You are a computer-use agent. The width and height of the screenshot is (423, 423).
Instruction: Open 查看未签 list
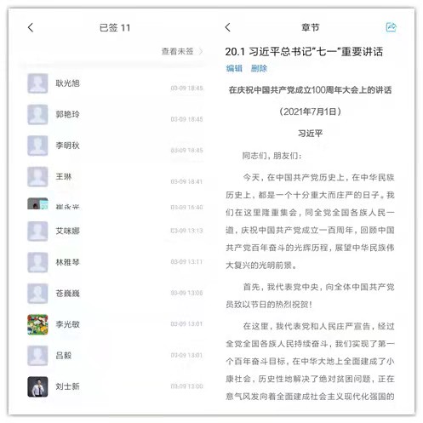point(178,51)
